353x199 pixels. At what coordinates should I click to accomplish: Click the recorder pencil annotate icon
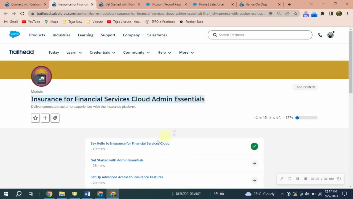[282, 179]
